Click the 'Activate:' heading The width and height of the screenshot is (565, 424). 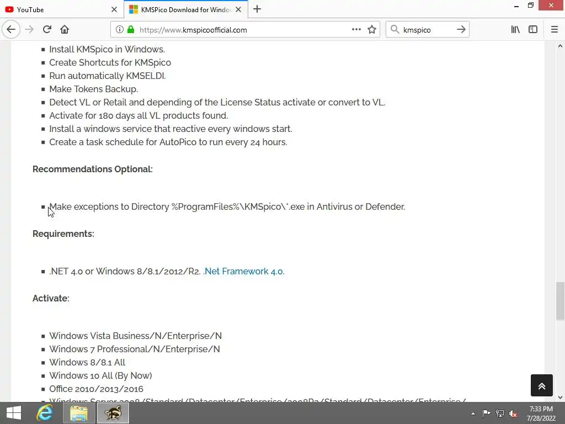click(x=51, y=298)
